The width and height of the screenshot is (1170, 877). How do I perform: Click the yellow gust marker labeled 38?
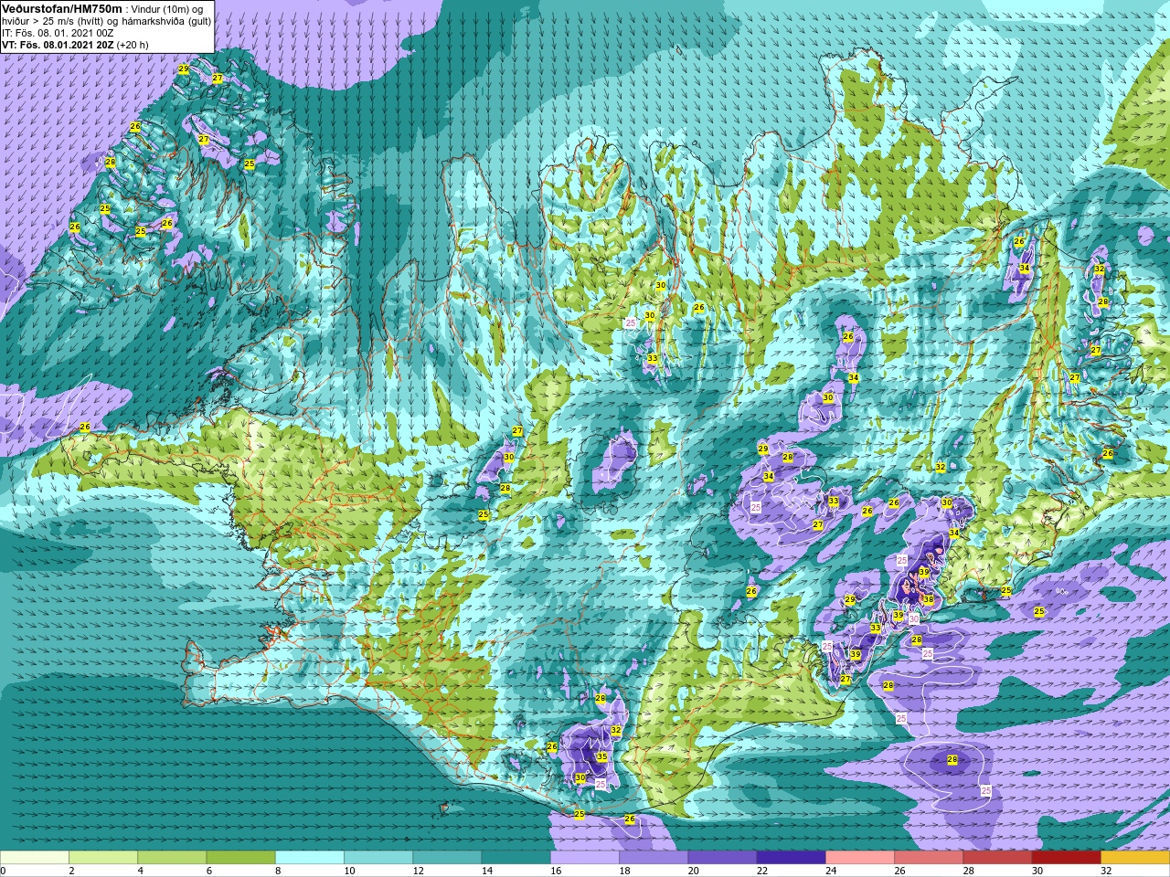tap(929, 600)
